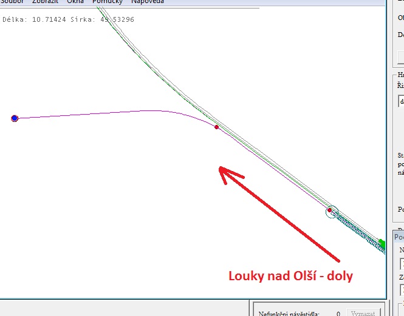Select the circled red node on the track

click(x=329, y=210)
